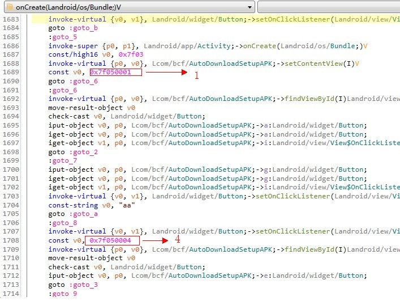
Task: Click label ':goto_6' on line 1691
Action: click(62, 90)
